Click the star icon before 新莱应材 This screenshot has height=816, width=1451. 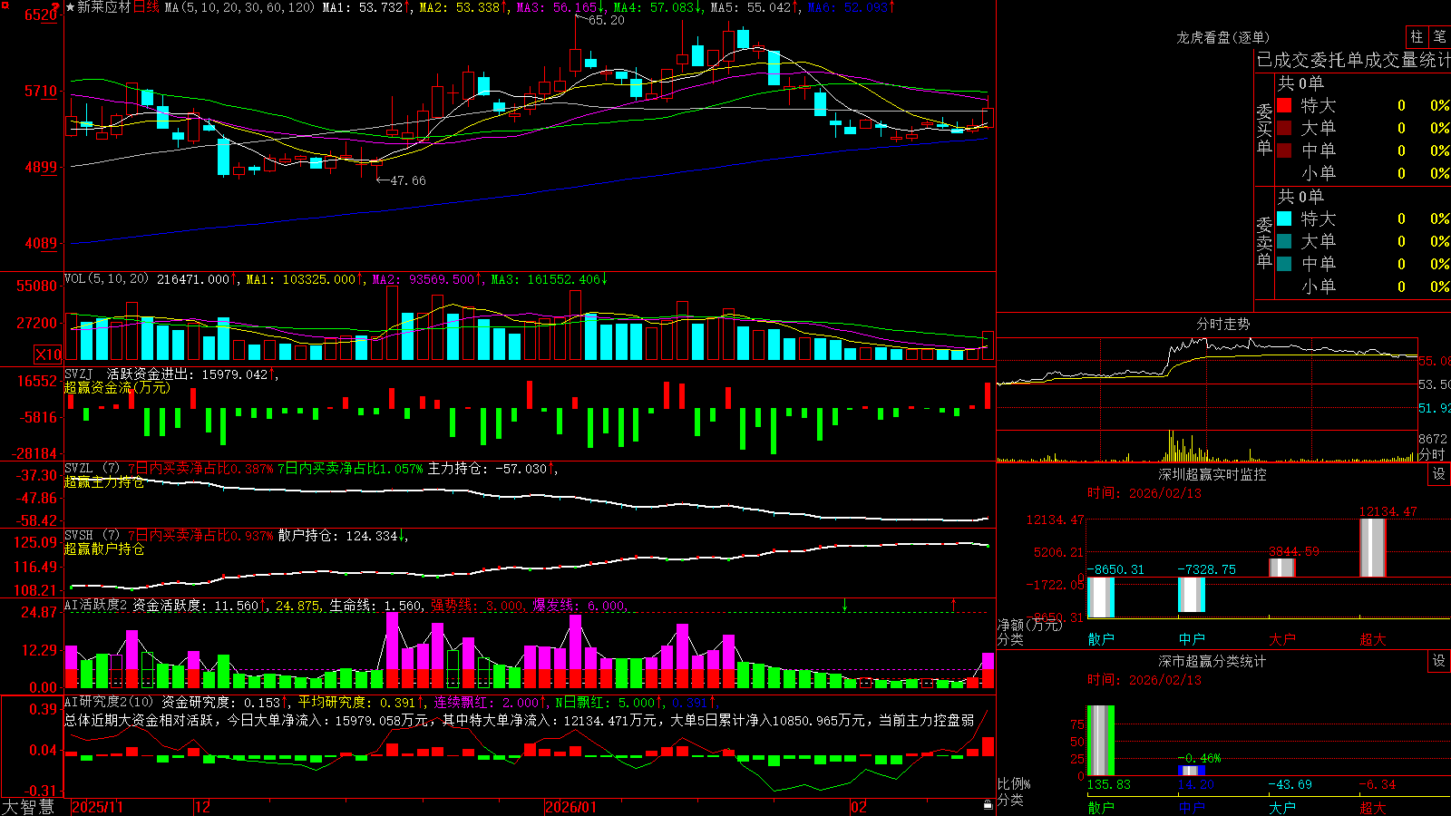[x=70, y=7]
